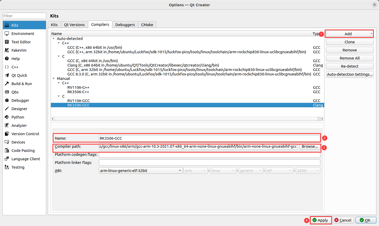This screenshot has width=379, height=226.
Task: Click Browse for compiler path
Action: 310,147
